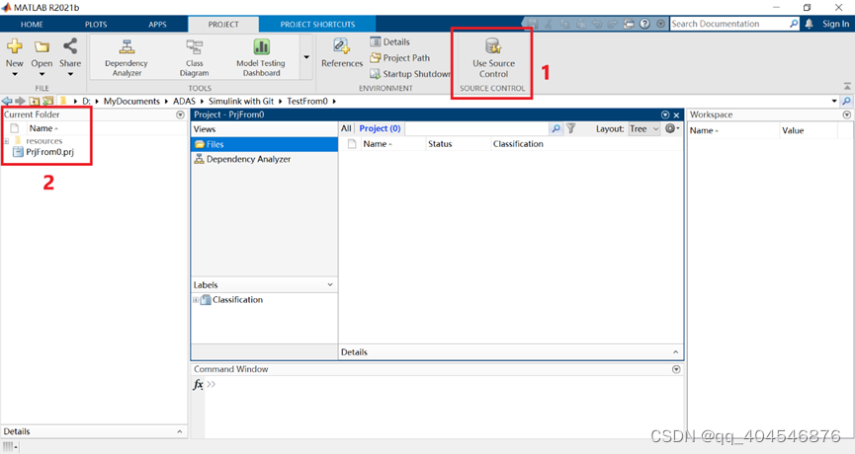Open the Help question mark icon
The image size is (855, 454).
(x=644, y=24)
